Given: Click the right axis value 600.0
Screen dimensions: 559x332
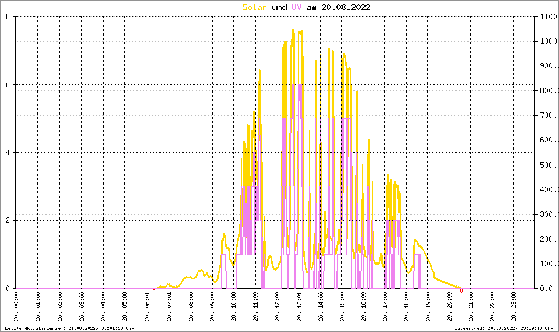Looking at the screenshot, I should coord(549,140).
